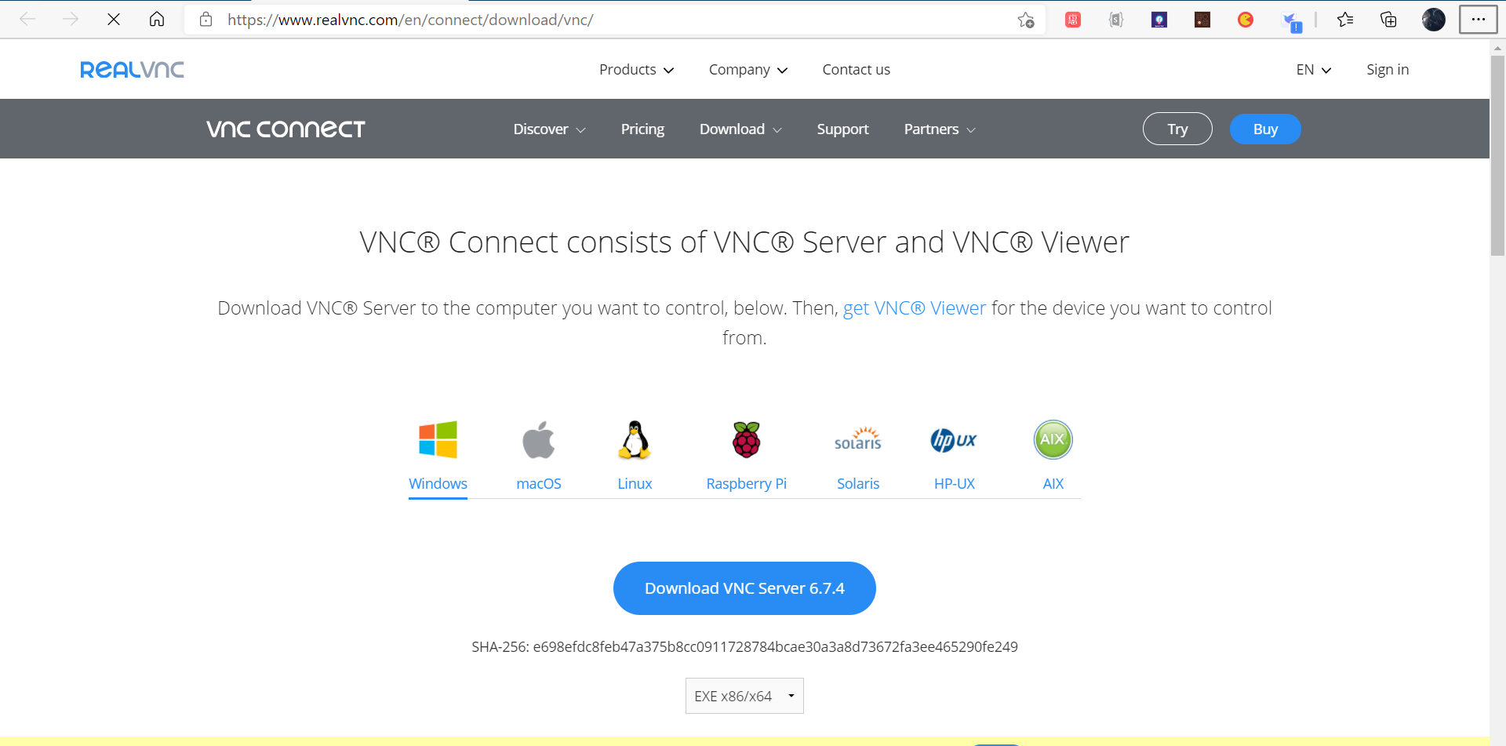Click the browser address bar
This screenshot has height=746, width=1506.
point(549,20)
